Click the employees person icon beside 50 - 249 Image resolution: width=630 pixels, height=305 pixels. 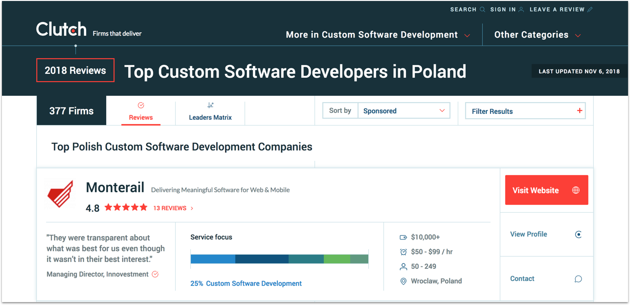click(x=404, y=266)
